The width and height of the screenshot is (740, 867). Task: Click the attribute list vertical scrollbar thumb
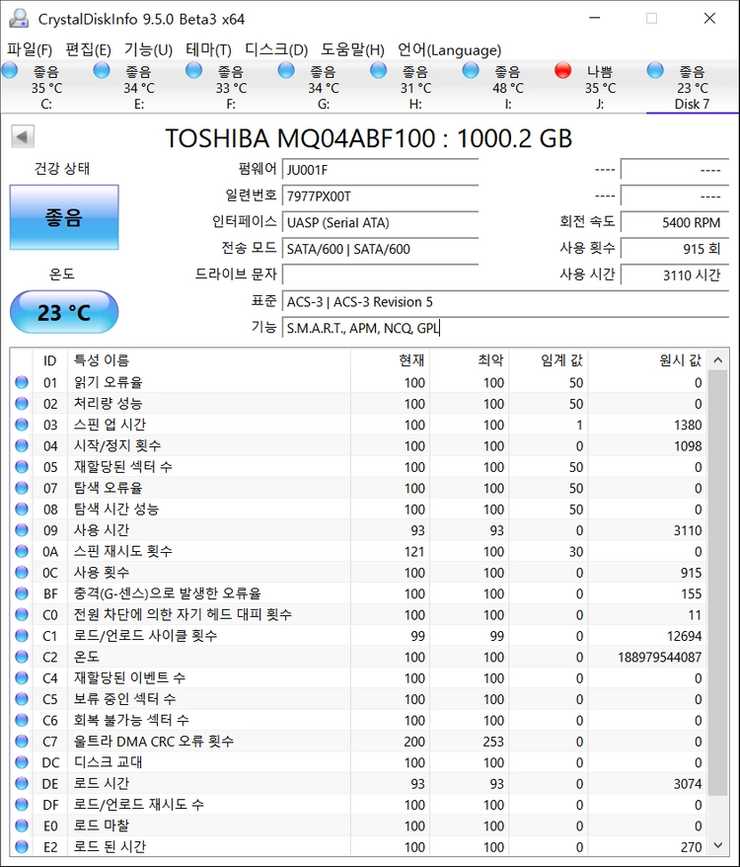tap(718, 584)
